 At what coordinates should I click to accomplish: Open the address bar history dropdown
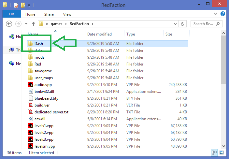click(x=176, y=24)
